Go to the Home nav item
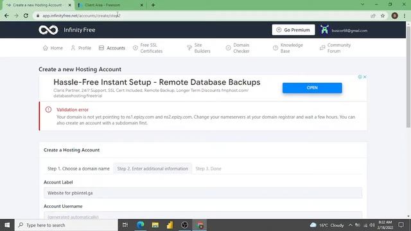Viewport: 411px width, 231px height. 53,48
